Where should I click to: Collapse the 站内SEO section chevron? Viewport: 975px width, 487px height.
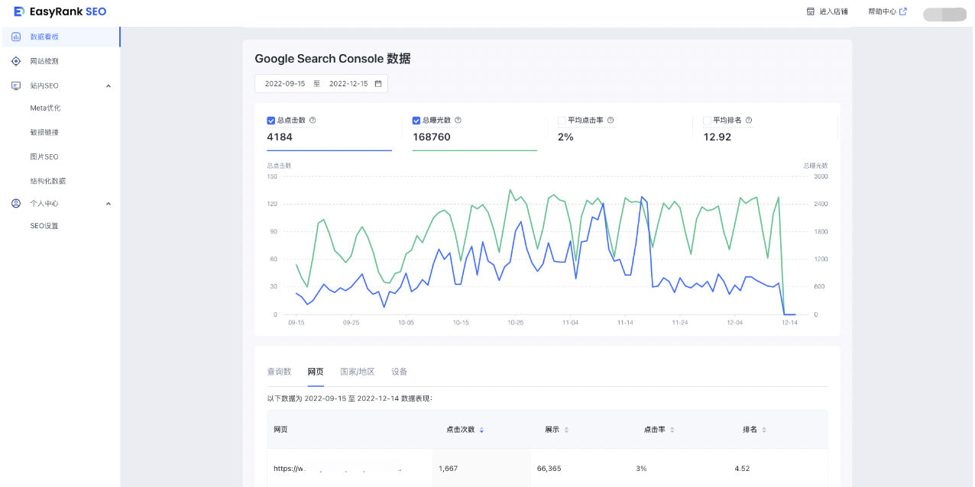click(108, 85)
